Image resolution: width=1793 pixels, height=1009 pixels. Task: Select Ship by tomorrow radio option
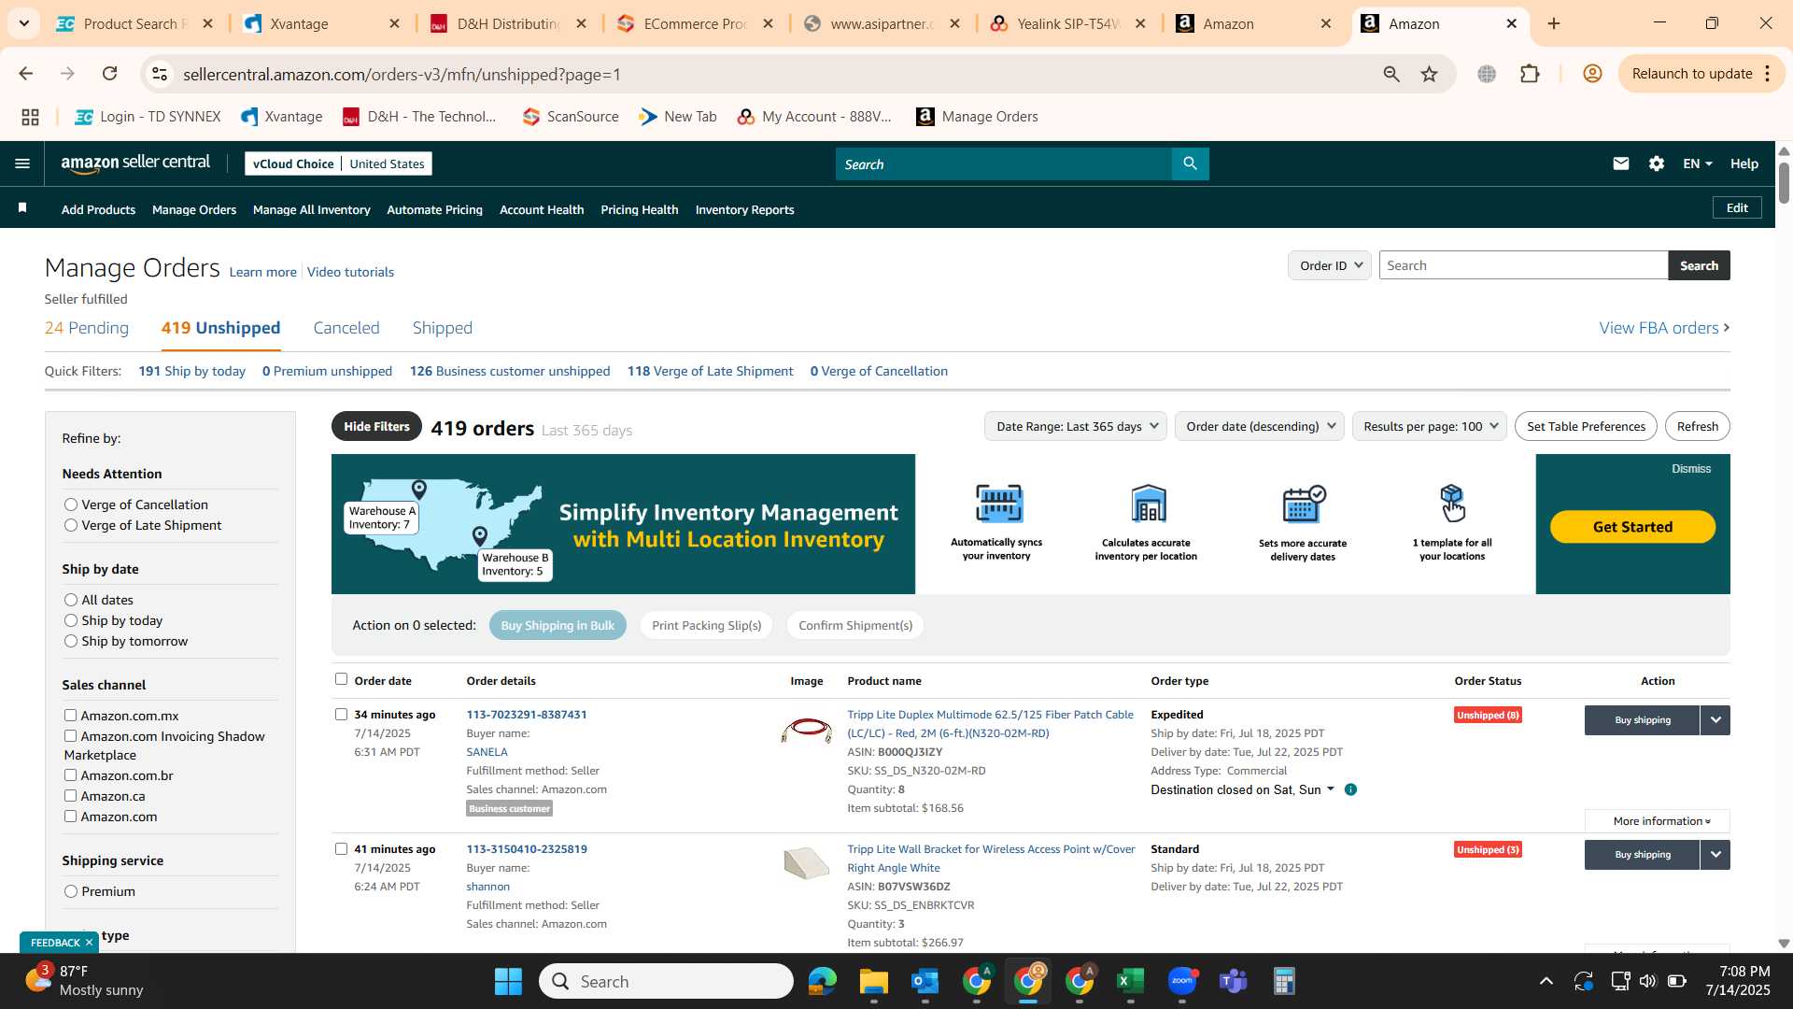tap(70, 641)
